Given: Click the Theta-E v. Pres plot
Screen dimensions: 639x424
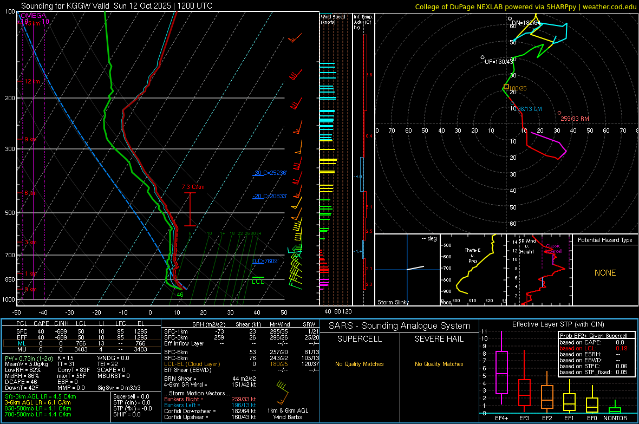Looking at the screenshot, I should [x=473, y=270].
